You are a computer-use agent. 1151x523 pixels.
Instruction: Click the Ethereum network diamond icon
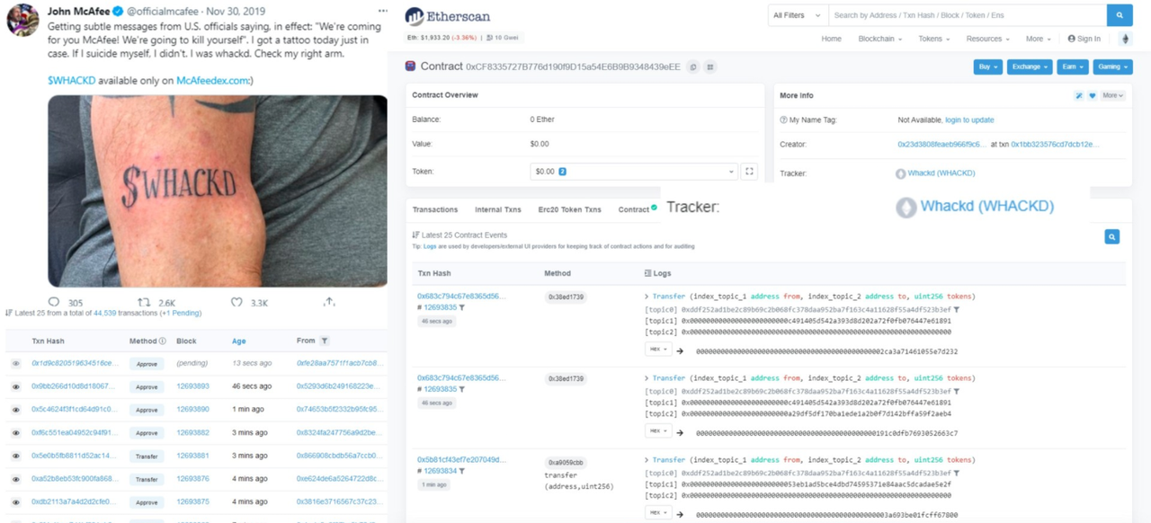[1125, 39]
